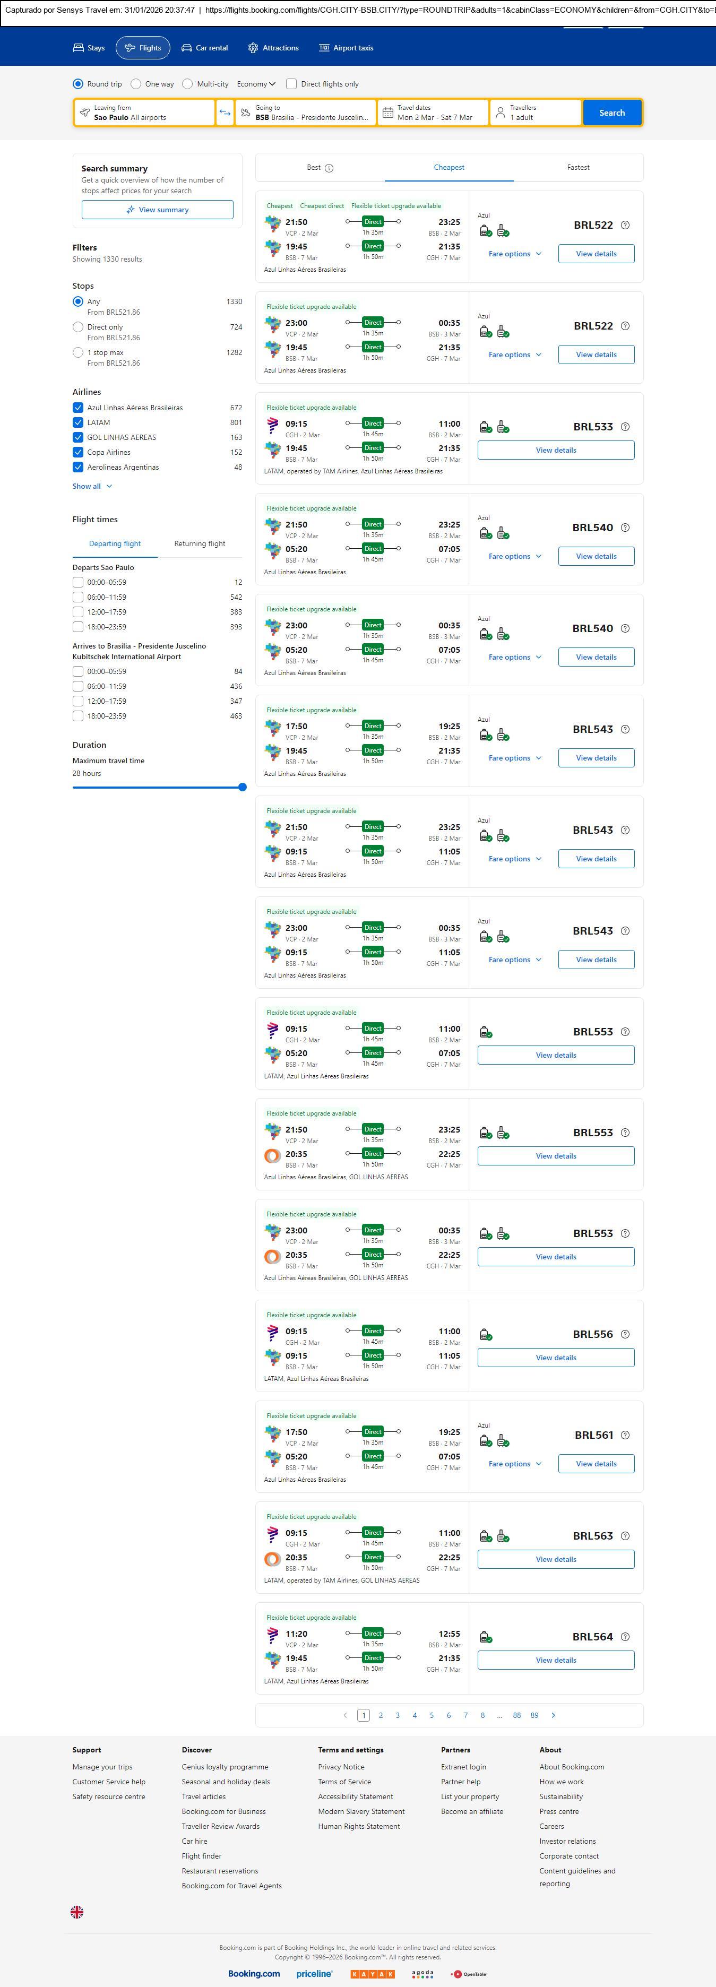Click the UK flag language icon

pyautogui.click(x=77, y=1912)
